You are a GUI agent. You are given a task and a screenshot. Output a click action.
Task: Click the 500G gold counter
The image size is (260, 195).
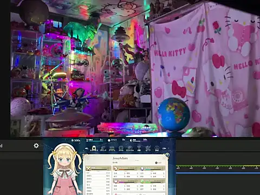[76, 140]
